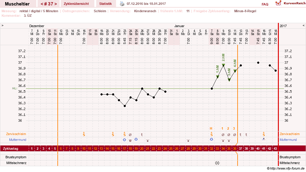Click the date range 07.12.2016 bis 18.01.2017
306x172 pixels.
pyautogui.click(x=146, y=4)
